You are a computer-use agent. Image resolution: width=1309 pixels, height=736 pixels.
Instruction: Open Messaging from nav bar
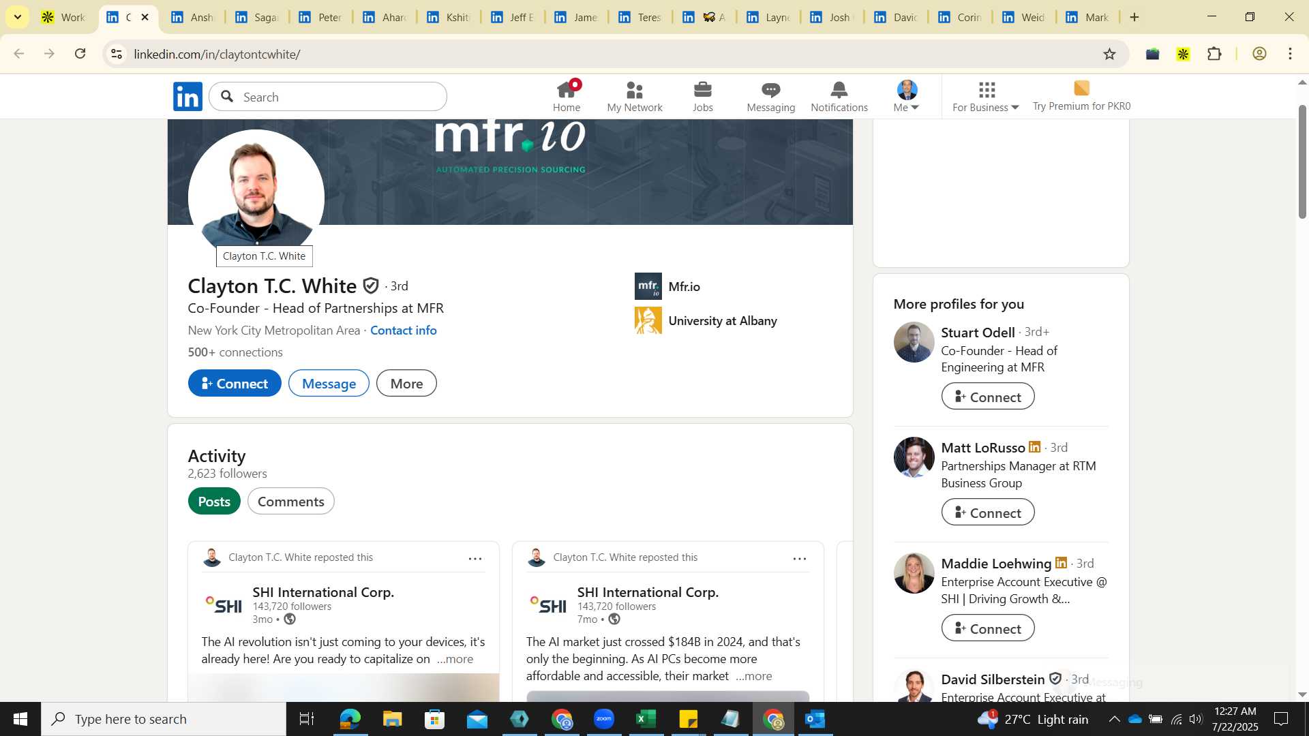[770, 96]
